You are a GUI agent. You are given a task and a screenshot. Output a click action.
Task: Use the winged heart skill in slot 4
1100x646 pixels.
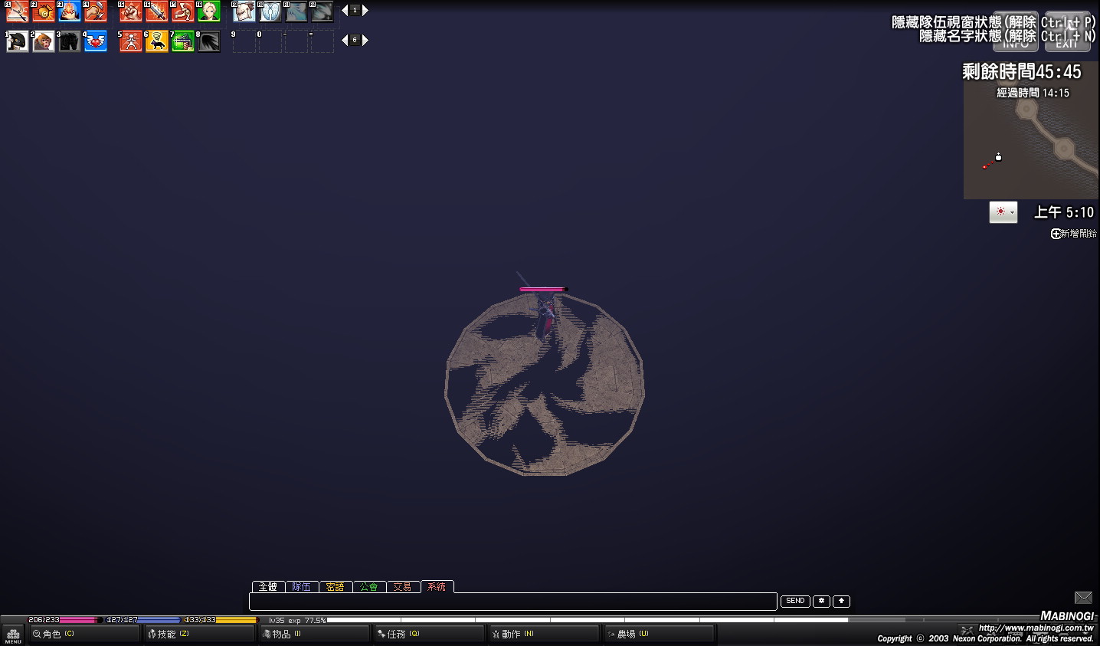95,41
